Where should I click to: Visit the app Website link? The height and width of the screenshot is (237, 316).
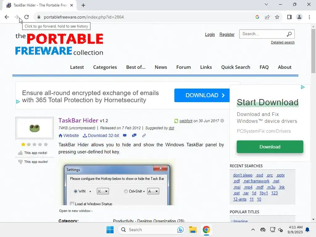69,135
